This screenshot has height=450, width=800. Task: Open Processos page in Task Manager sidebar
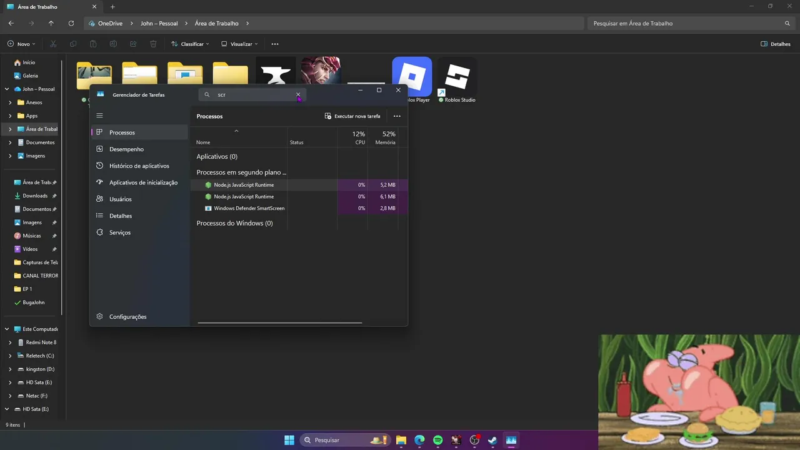pyautogui.click(x=139, y=132)
